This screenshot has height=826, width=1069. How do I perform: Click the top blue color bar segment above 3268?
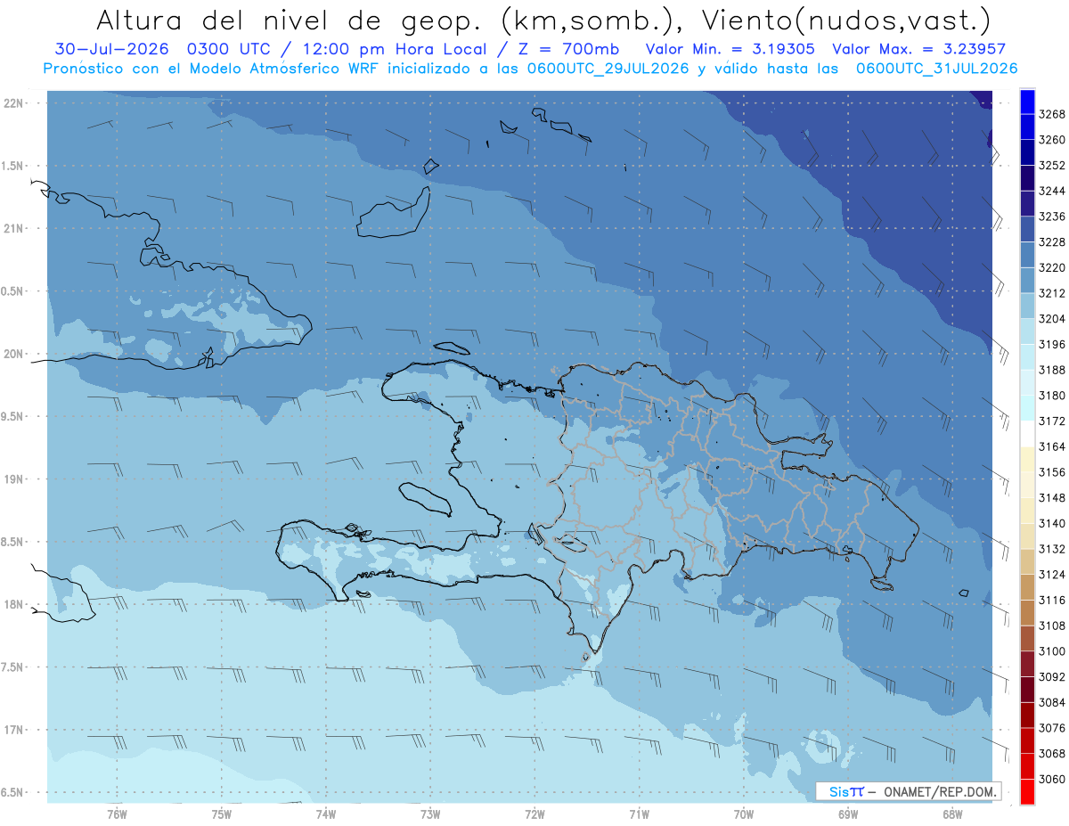(1027, 102)
